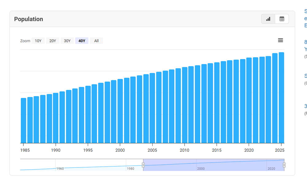Show All years in zoom

tap(96, 41)
